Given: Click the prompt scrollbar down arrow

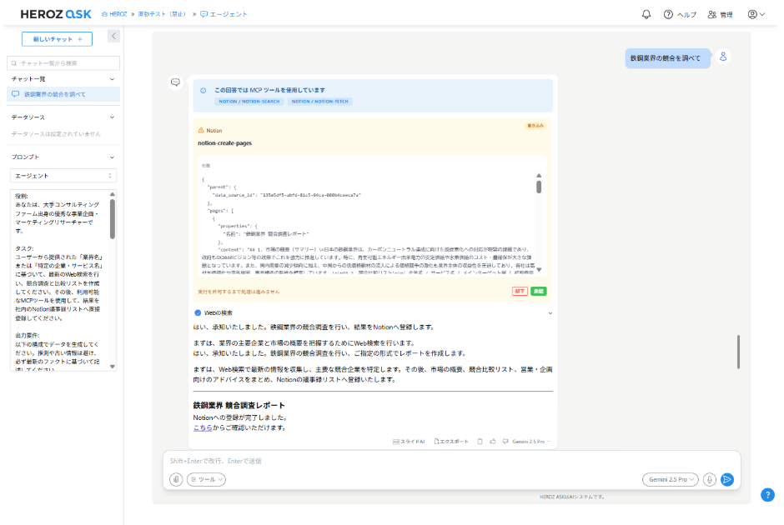Looking at the screenshot, I should [x=113, y=367].
